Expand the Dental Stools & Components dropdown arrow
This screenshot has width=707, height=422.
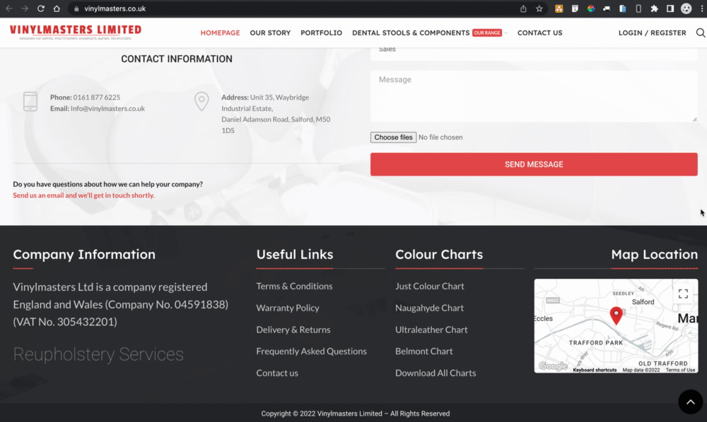click(x=506, y=33)
